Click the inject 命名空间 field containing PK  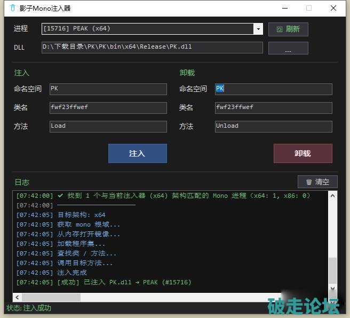(x=108, y=89)
